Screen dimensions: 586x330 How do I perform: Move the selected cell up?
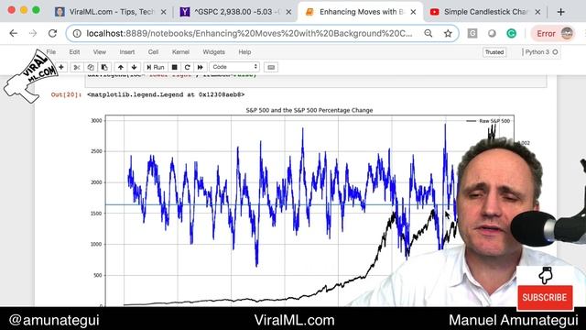120,67
